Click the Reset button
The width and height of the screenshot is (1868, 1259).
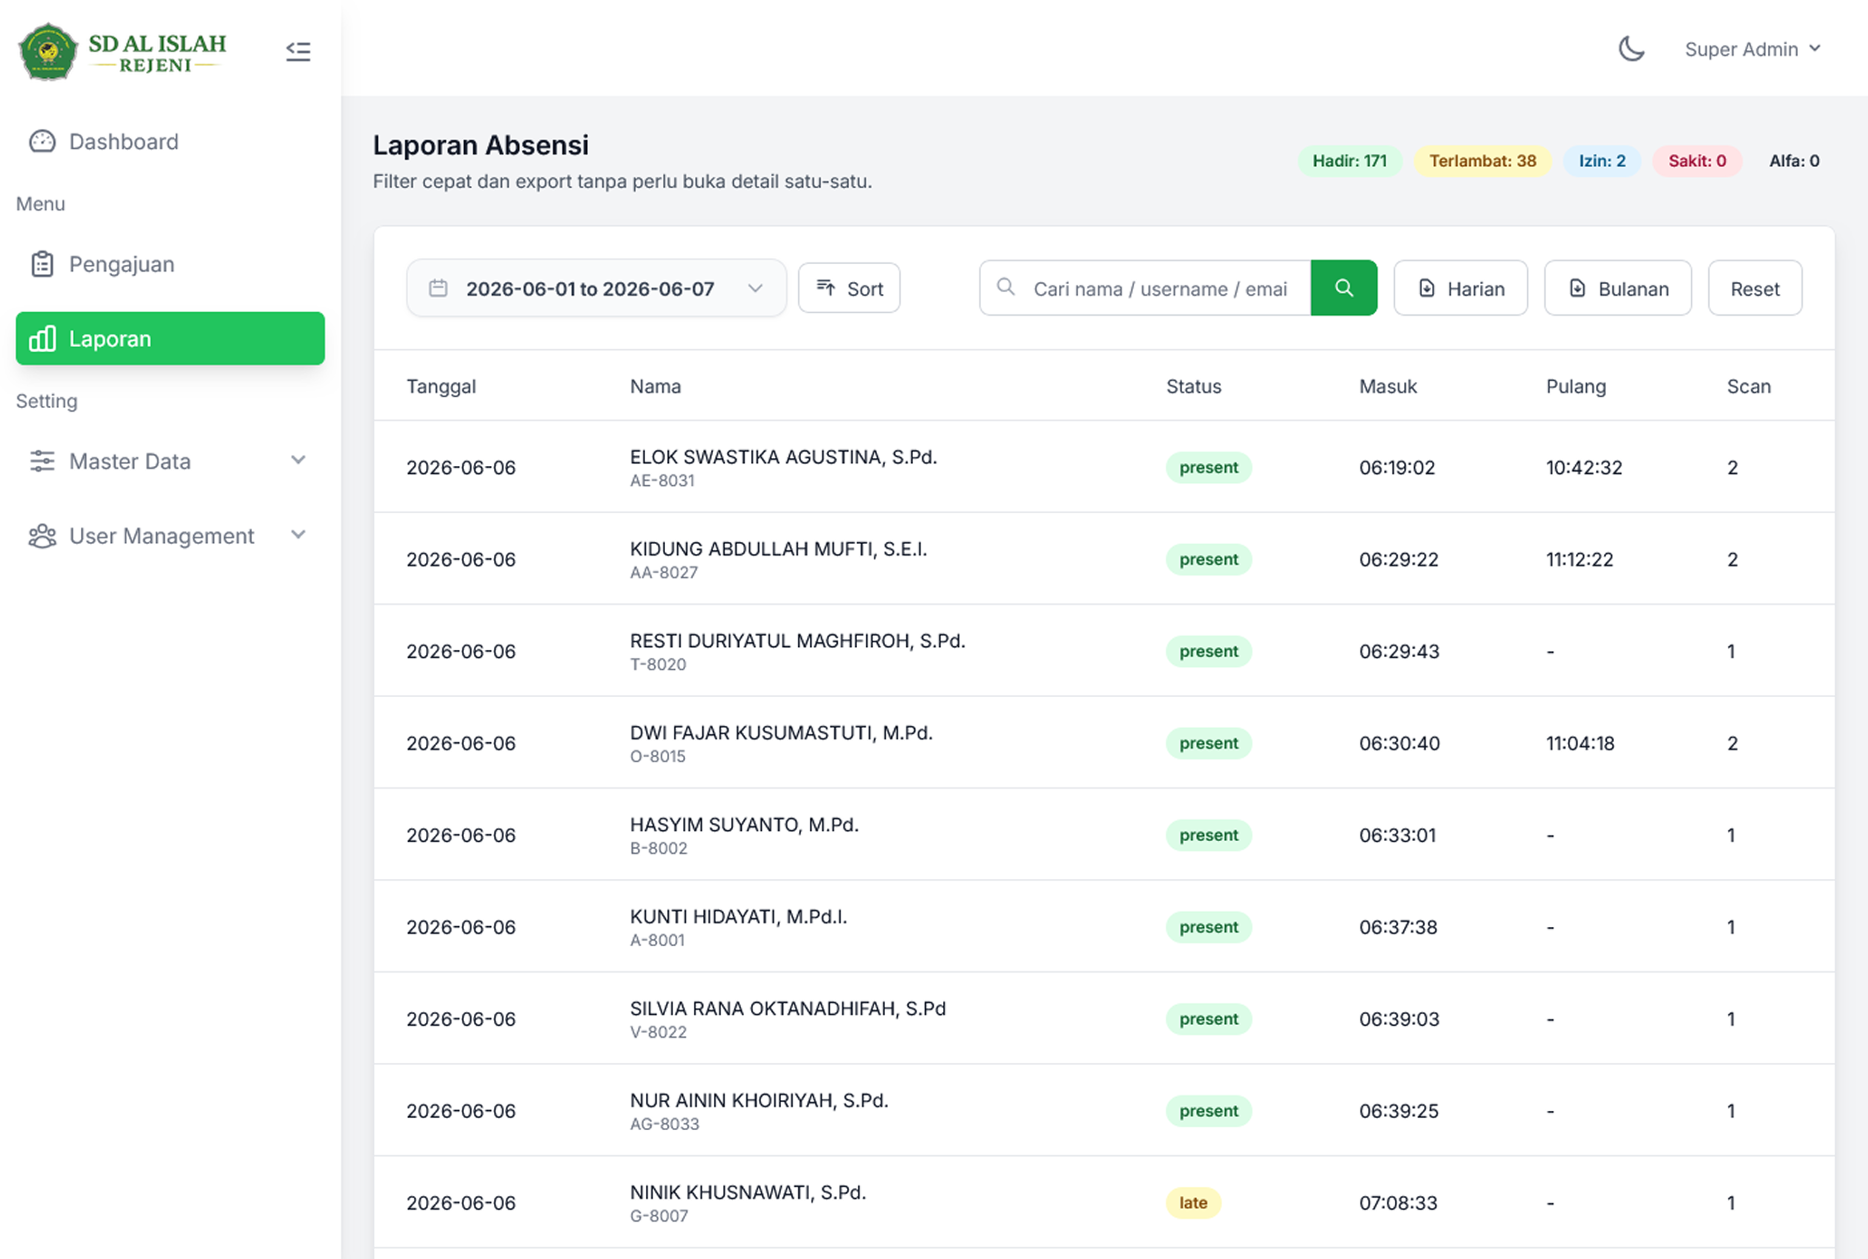pyautogui.click(x=1755, y=288)
